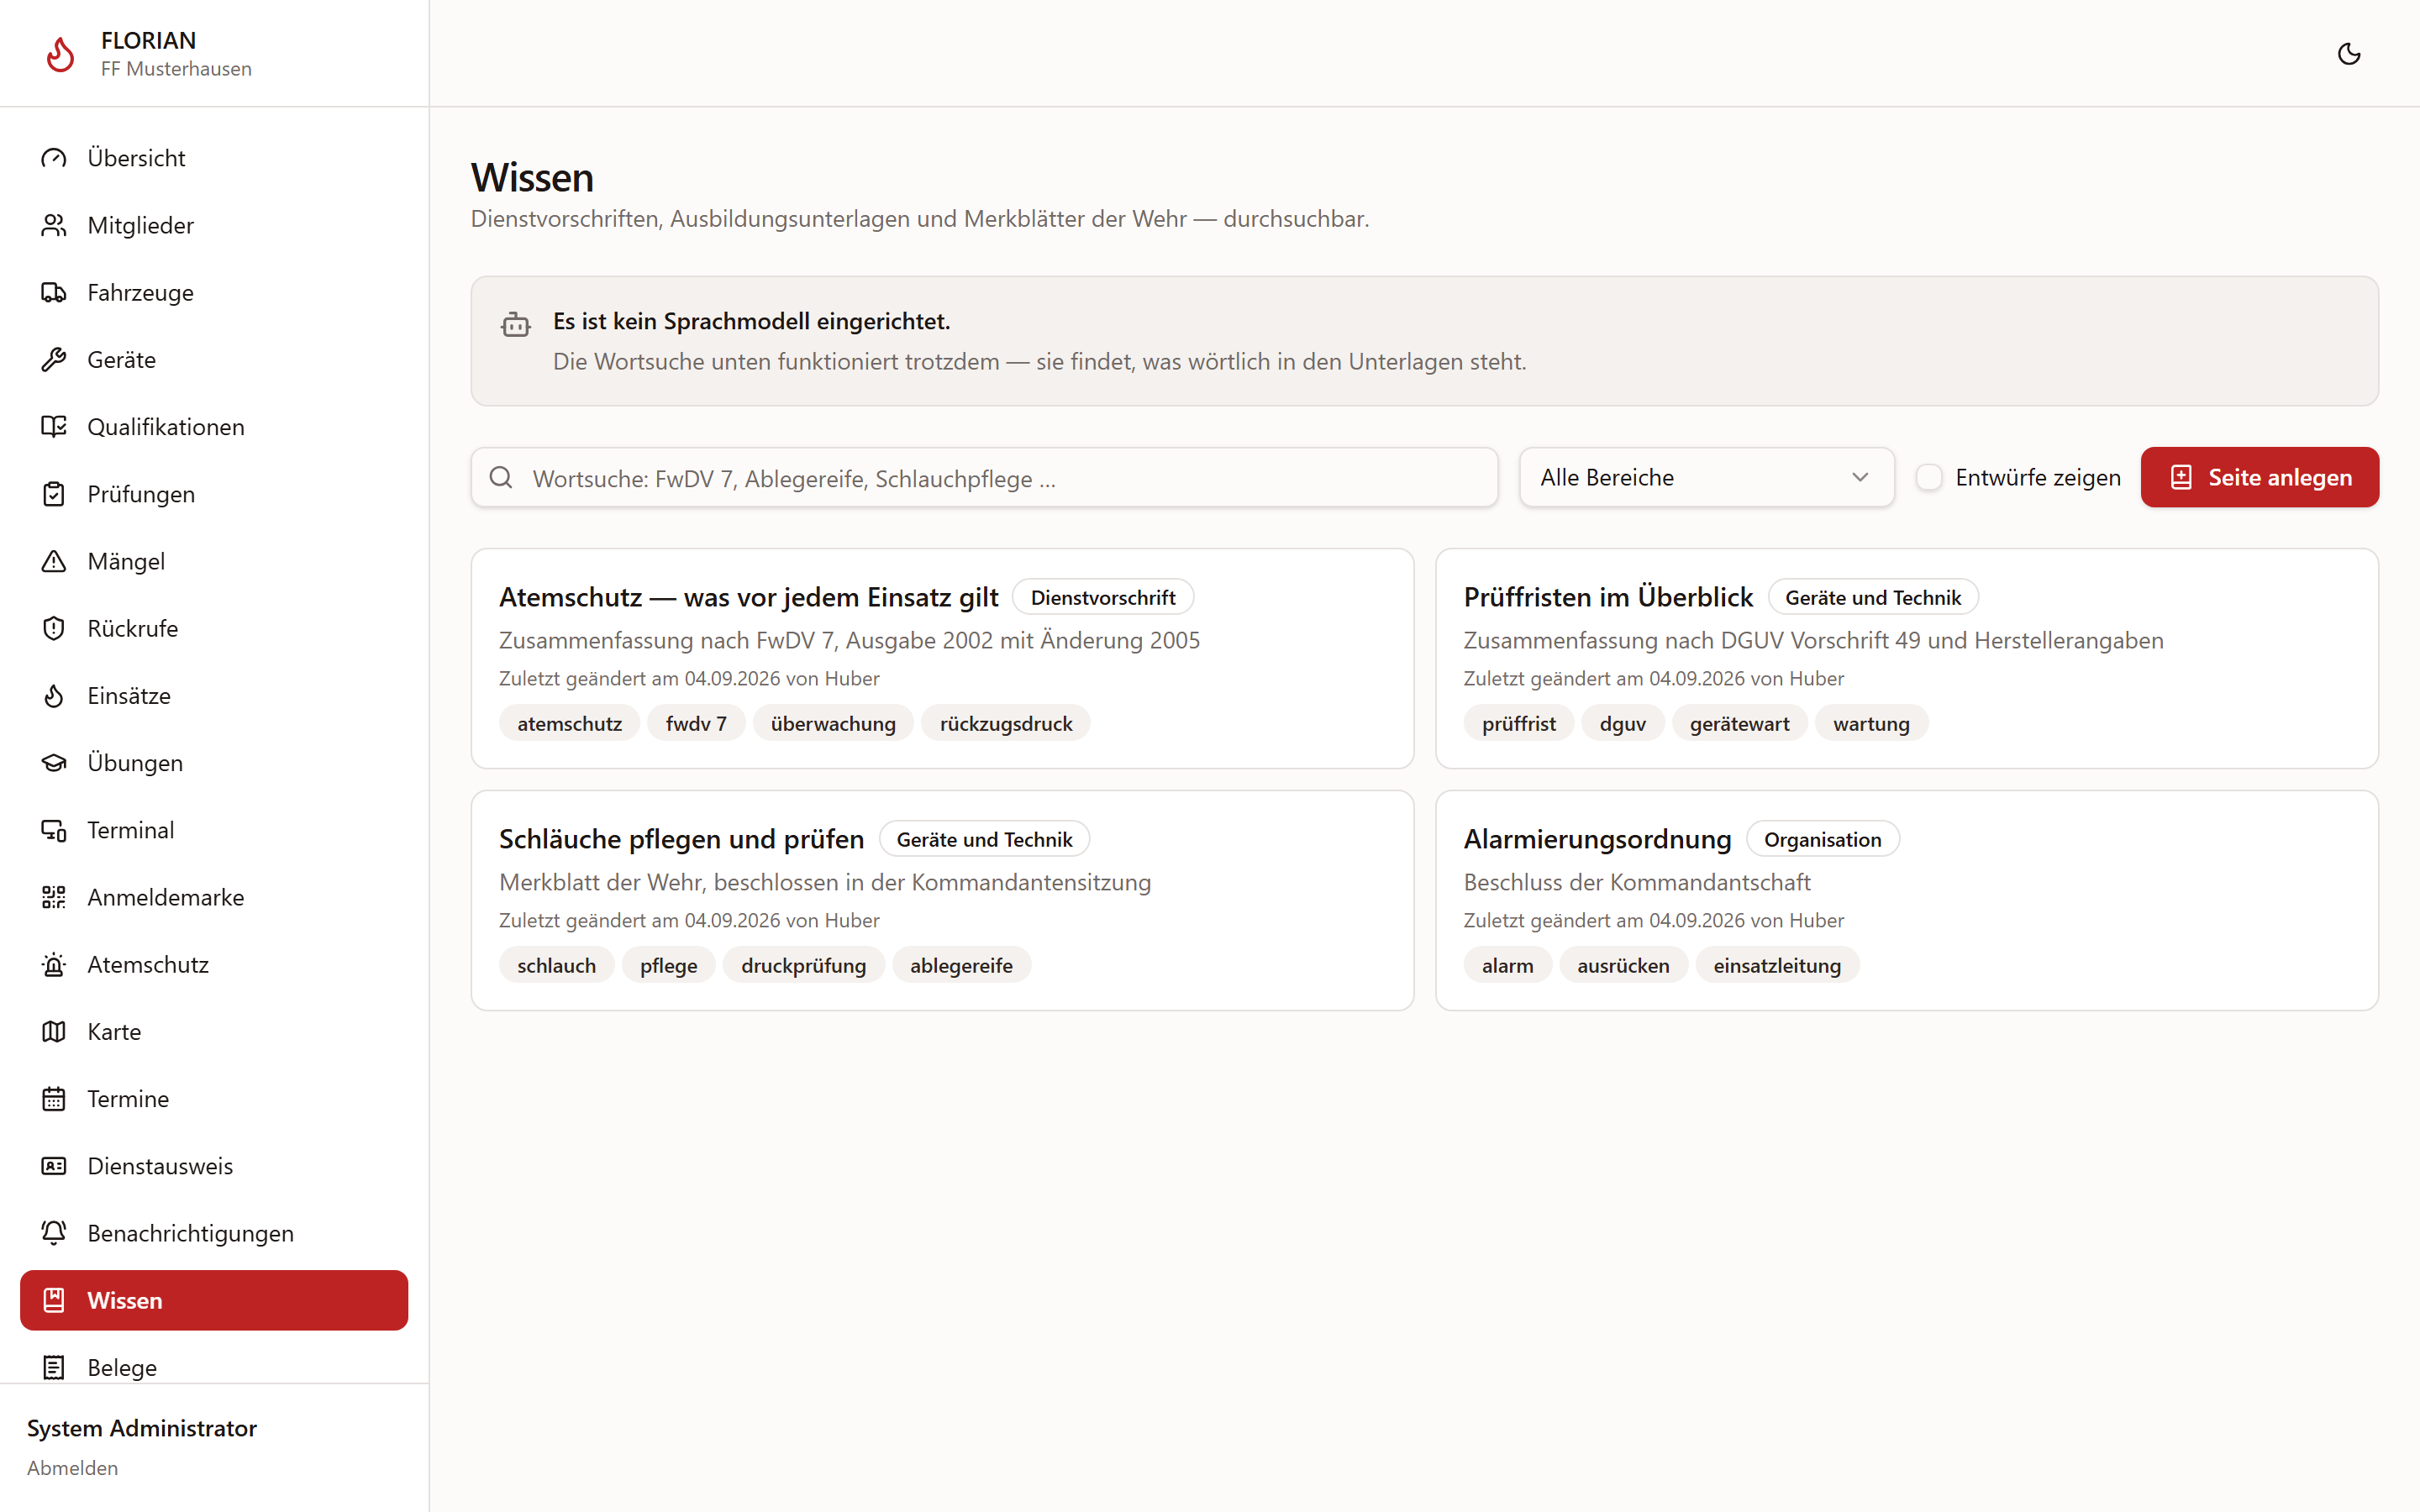Click the robot icon in the Sprachmodell notice
Screen dimensions: 2420x1512
[x=516, y=324]
